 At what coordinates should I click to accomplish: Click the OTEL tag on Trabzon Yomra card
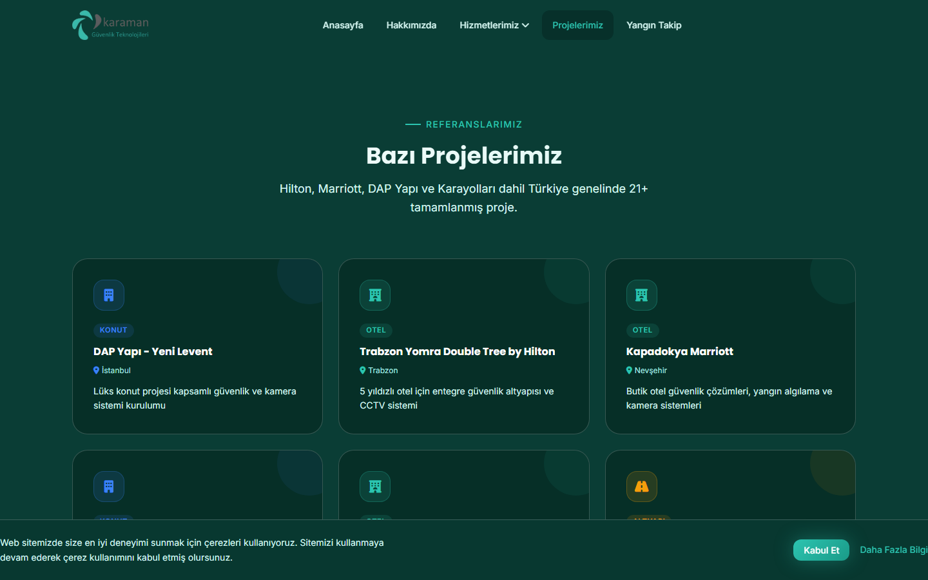tap(376, 330)
